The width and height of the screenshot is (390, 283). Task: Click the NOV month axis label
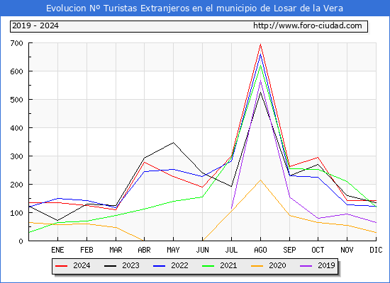point(347,250)
